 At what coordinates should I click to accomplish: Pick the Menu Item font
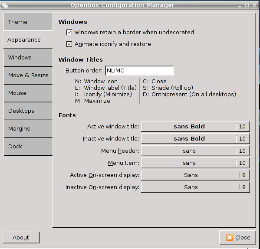pyautogui.click(x=195, y=163)
